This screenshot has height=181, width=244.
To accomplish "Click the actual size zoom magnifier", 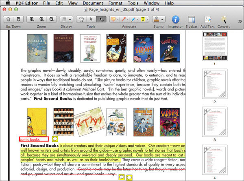I will click(41, 19).
